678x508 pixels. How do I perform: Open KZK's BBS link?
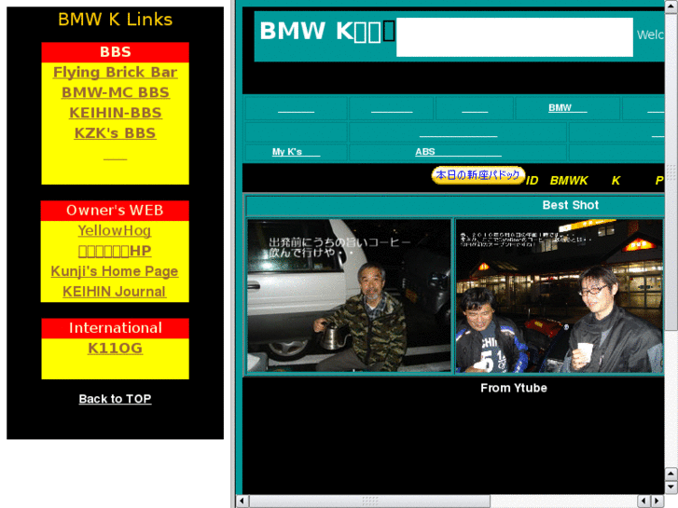coord(115,133)
